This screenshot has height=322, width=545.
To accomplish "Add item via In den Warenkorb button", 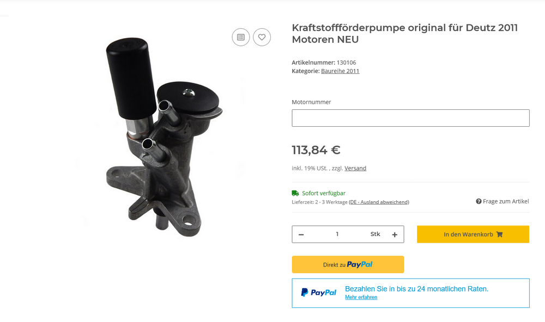I will pyautogui.click(x=473, y=234).
